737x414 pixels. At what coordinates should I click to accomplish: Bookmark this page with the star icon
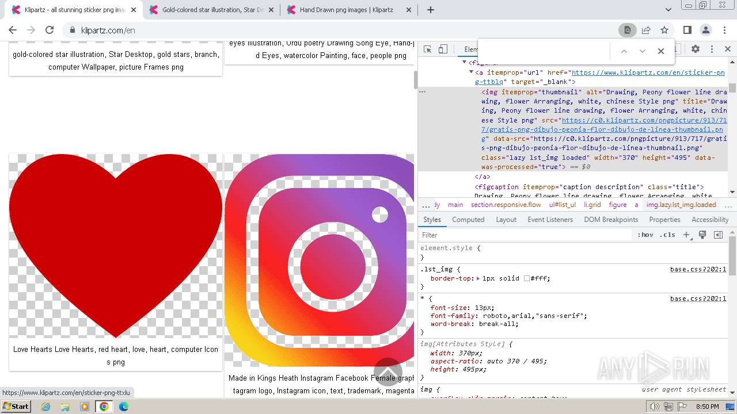coord(664,30)
